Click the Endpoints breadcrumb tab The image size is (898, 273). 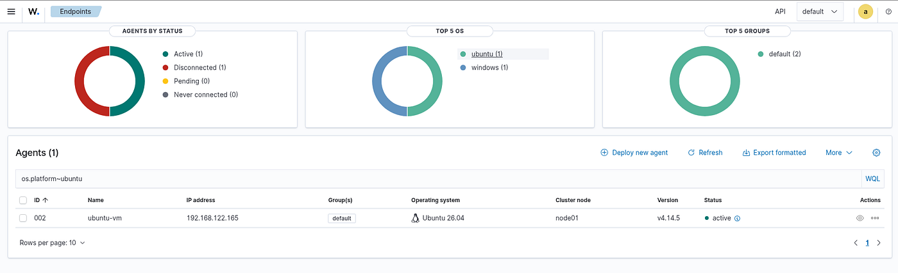coord(76,12)
